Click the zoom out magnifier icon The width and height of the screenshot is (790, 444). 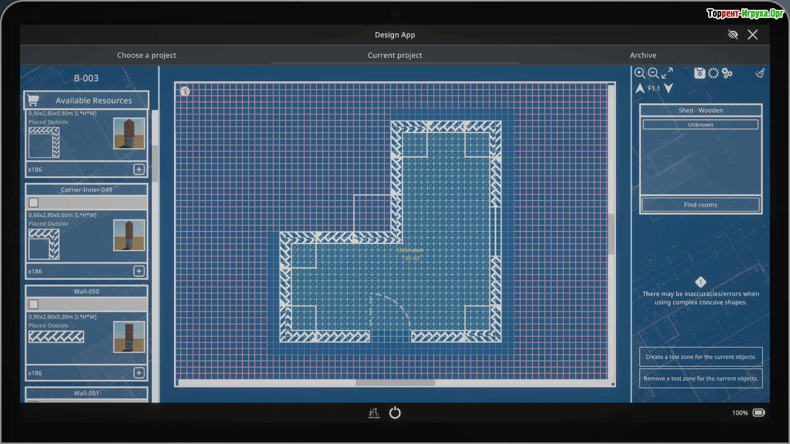(653, 73)
